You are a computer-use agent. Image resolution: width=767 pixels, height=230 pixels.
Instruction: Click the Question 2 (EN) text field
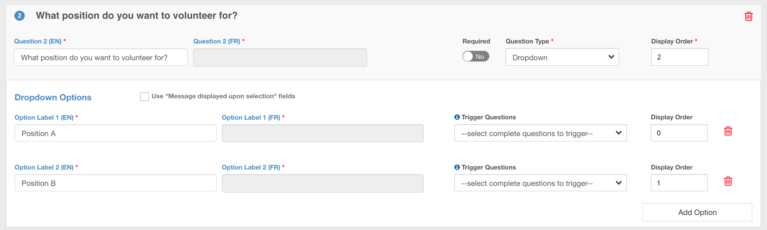pos(100,57)
